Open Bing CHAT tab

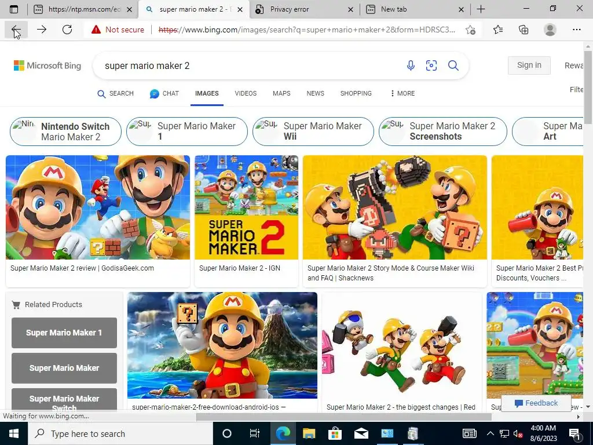(164, 93)
